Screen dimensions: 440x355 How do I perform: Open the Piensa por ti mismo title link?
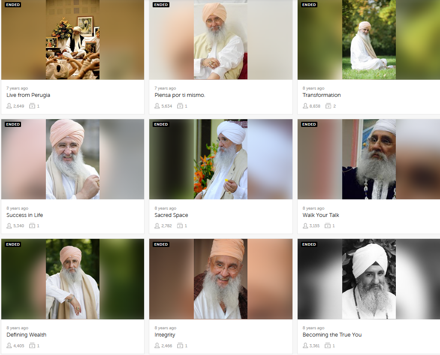coord(180,95)
